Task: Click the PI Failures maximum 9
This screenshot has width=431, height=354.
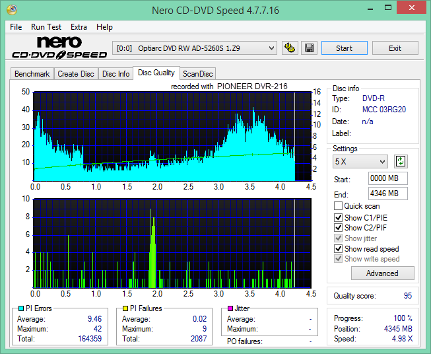Action: [x=205, y=329]
